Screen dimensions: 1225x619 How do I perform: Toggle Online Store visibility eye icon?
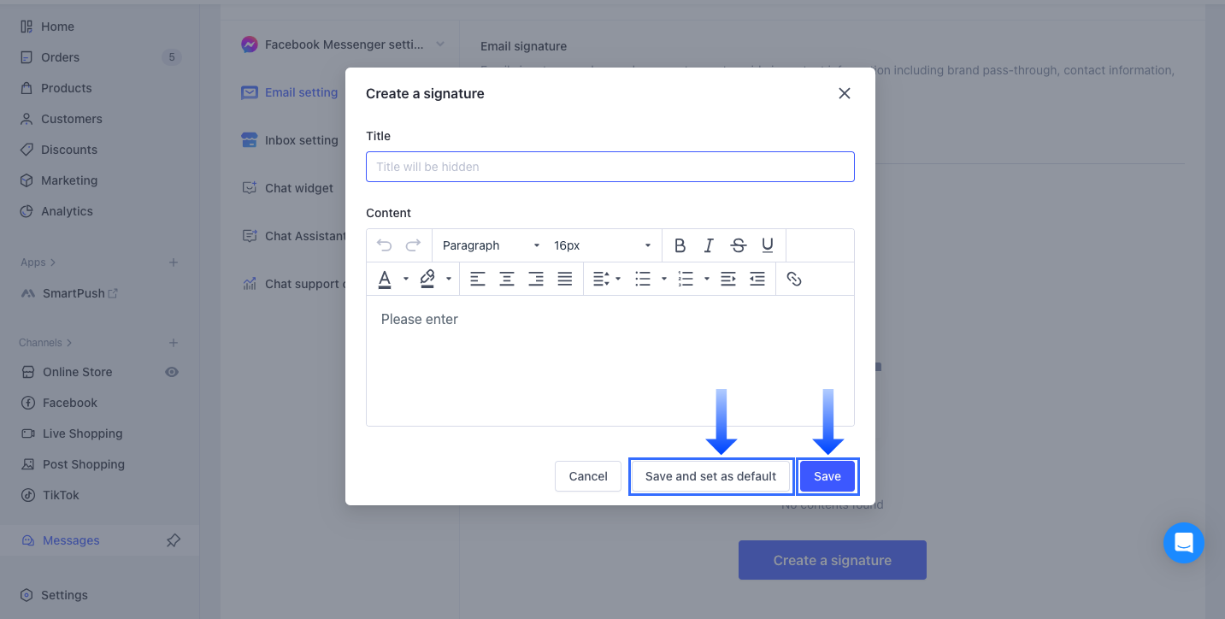point(172,372)
